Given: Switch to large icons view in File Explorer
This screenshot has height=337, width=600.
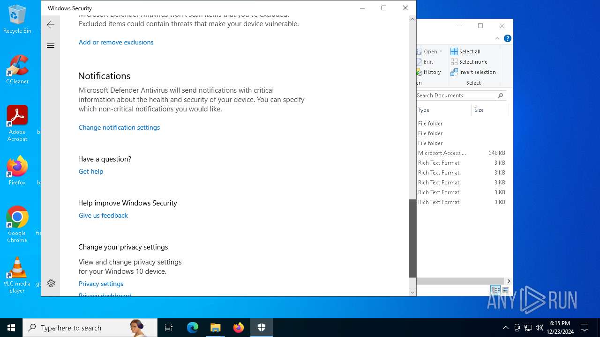Looking at the screenshot, I should pos(506,290).
